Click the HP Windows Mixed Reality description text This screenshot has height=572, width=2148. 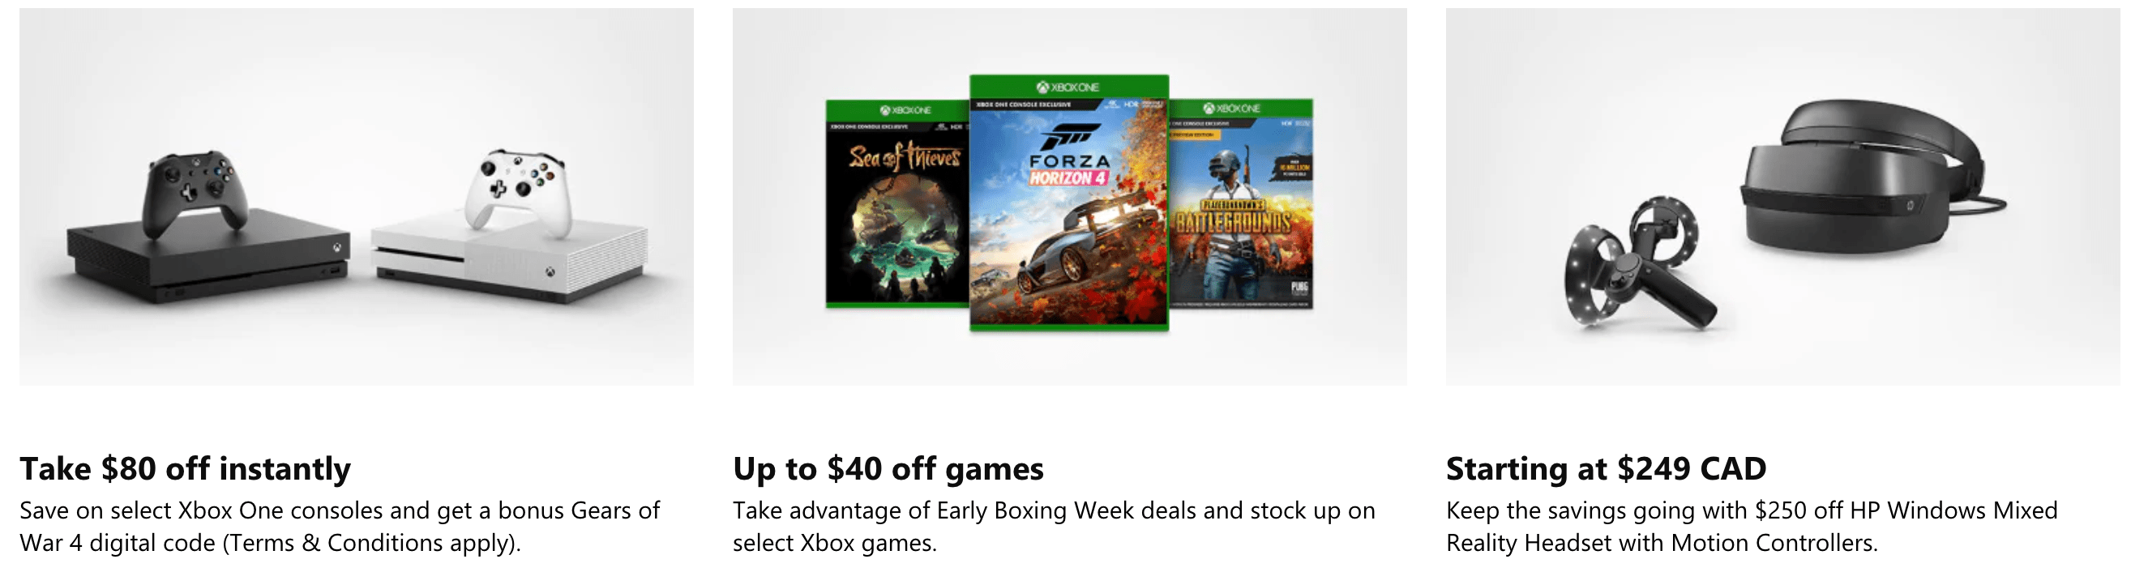tap(1752, 526)
